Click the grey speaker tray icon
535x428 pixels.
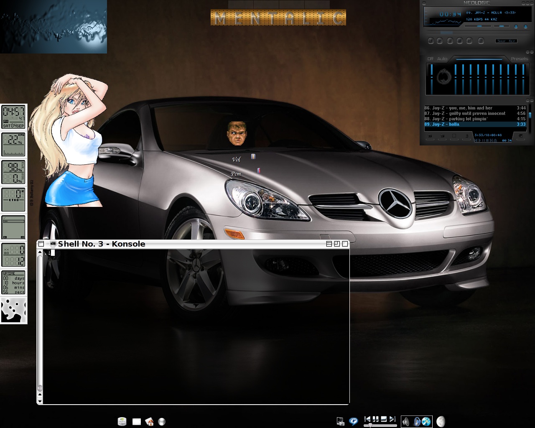(406, 421)
